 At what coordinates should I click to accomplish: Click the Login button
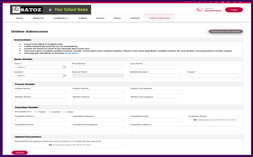tap(234, 10)
